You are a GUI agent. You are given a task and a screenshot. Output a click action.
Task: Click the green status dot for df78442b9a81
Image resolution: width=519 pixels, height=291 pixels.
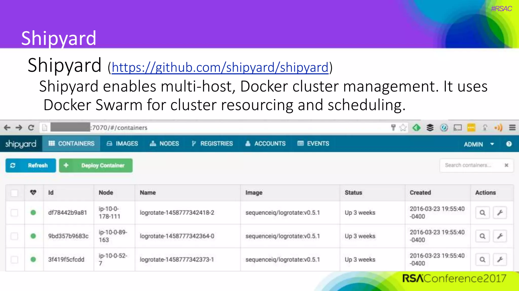tap(33, 213)
